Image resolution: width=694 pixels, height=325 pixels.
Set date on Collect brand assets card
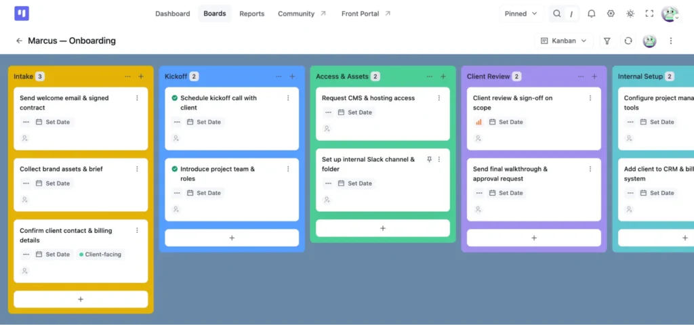tap(53, 183)
